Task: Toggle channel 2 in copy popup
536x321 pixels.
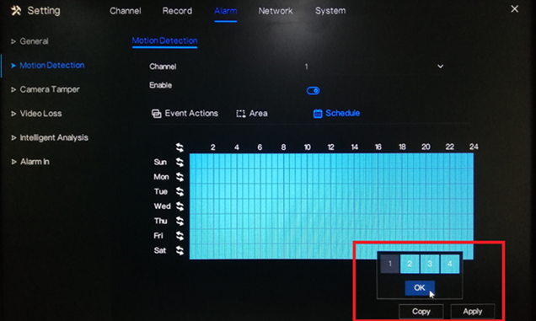Action: click(x=410, y=264)
